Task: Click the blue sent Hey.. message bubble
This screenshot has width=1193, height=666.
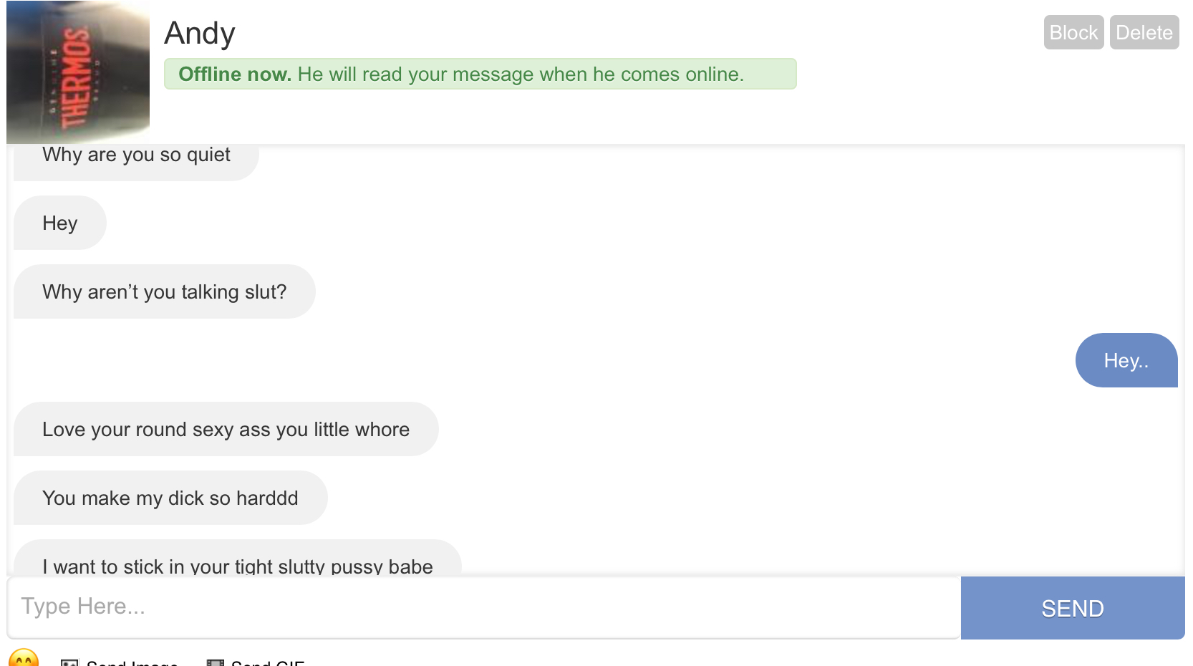Action: pyautogui.click(x=1126, y=360)
